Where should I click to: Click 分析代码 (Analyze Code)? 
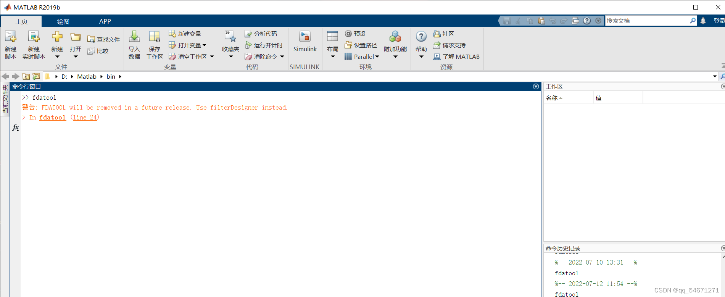pyautogui.click(x=261, y=34)
